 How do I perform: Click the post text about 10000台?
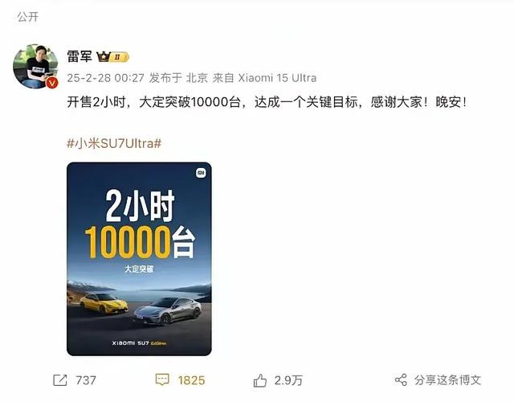(267, 102)
